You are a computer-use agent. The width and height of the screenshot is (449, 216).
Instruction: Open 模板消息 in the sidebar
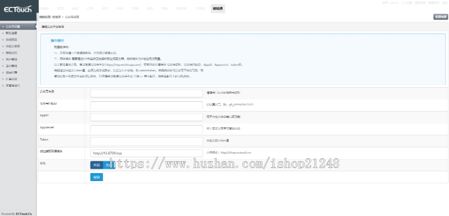tap(11, 53)
